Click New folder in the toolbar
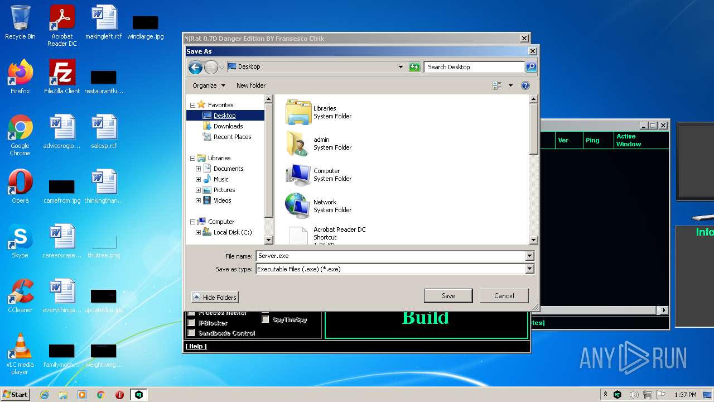 [251, 85]
